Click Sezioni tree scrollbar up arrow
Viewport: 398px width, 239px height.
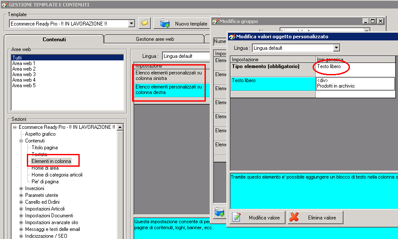(x=120, y=127)
